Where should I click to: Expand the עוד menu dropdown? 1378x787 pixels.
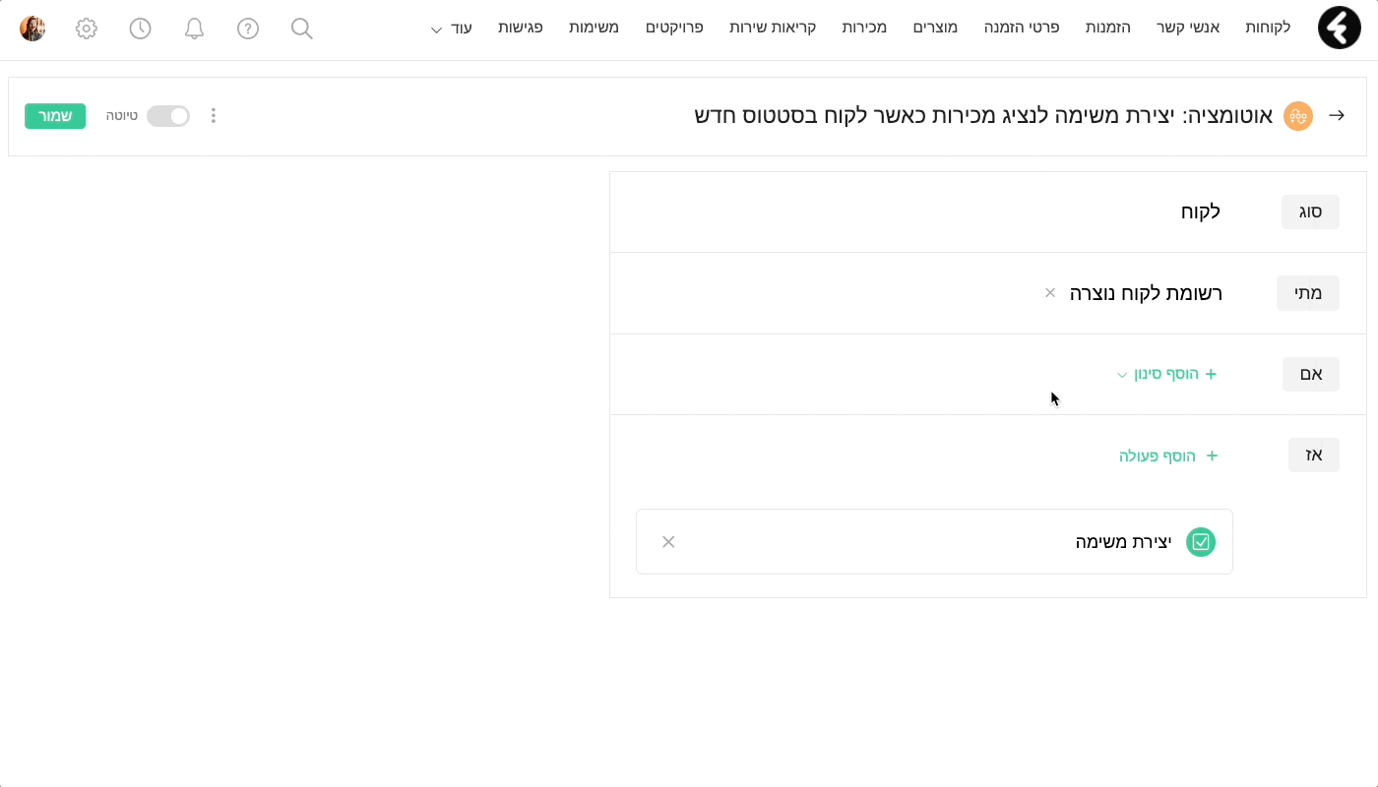click(451, 29)
